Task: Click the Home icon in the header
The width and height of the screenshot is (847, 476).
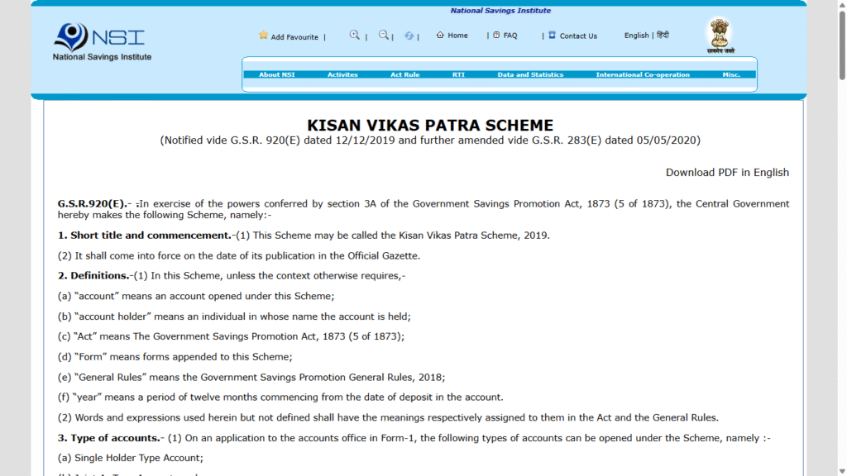Action: coord(439,36)
